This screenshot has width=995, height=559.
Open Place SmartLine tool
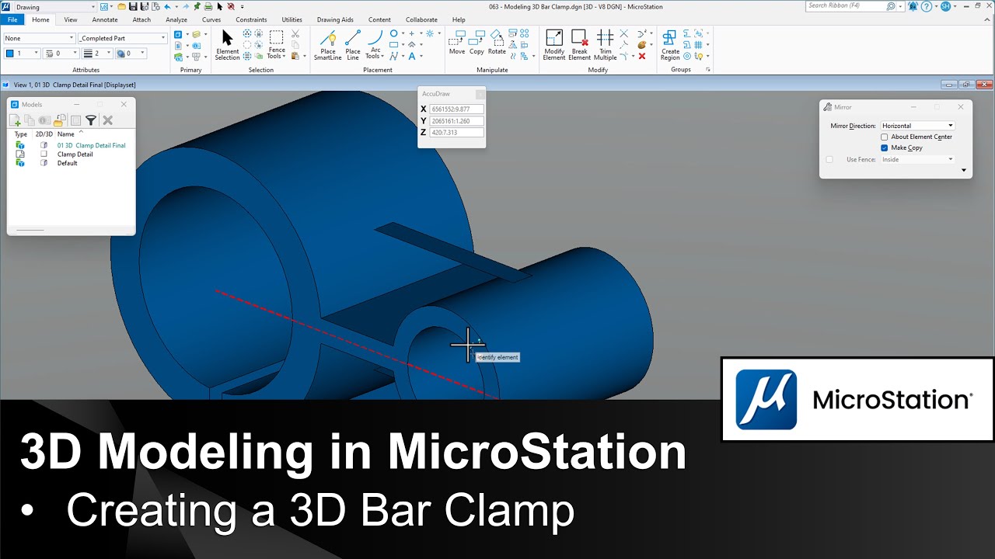328,45
